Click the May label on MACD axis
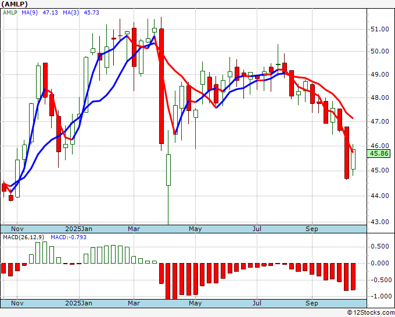Screen dimensions: 395x317 pyautogui.click(x=195, y=303)
